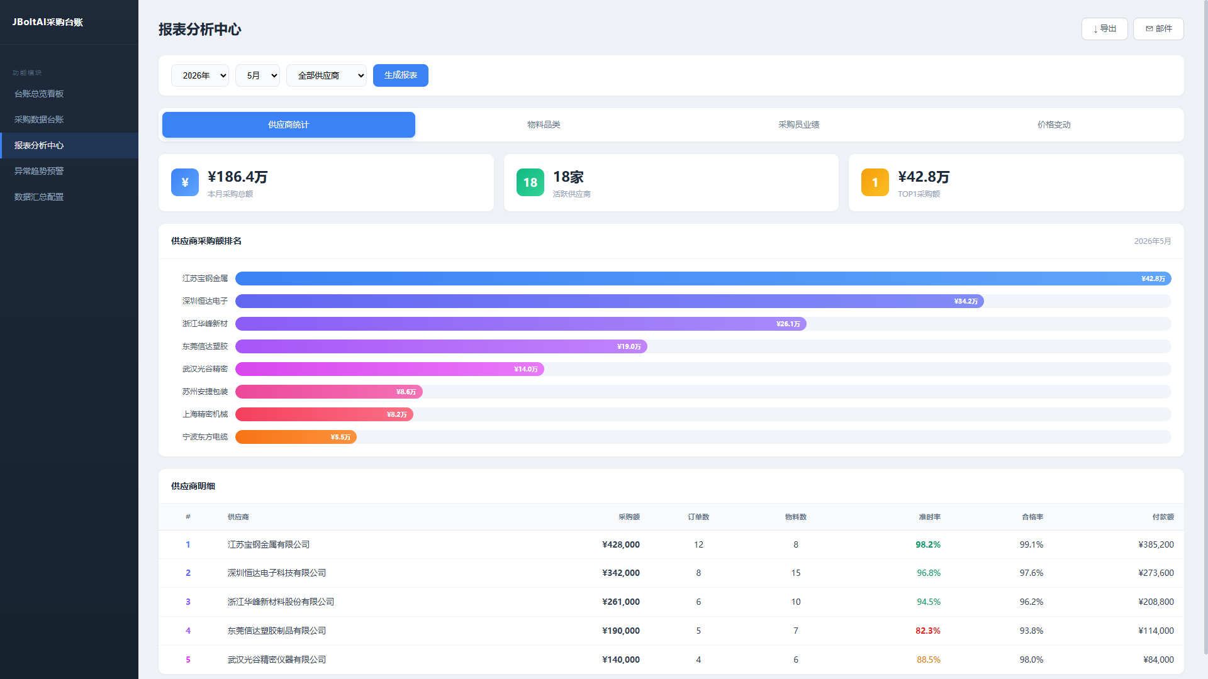Image resolution: width=1208 pixels, height=679 pixels.
Task: Expand the 全部供应商 supplier dropdown
Action: coord(327,75)
